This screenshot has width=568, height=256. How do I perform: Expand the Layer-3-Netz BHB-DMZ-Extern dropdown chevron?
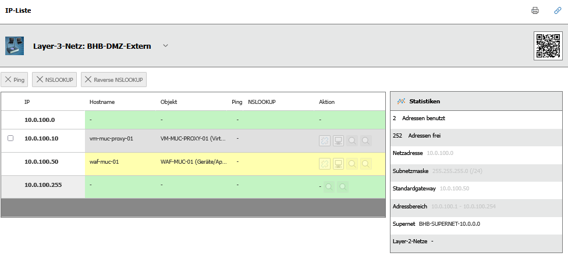pos(165,46)
